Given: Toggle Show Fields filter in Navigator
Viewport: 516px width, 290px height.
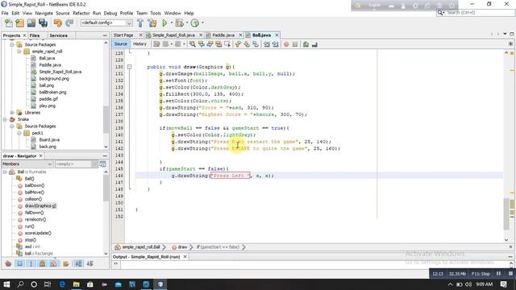Looking at the screenshot, I should [19, 263].
